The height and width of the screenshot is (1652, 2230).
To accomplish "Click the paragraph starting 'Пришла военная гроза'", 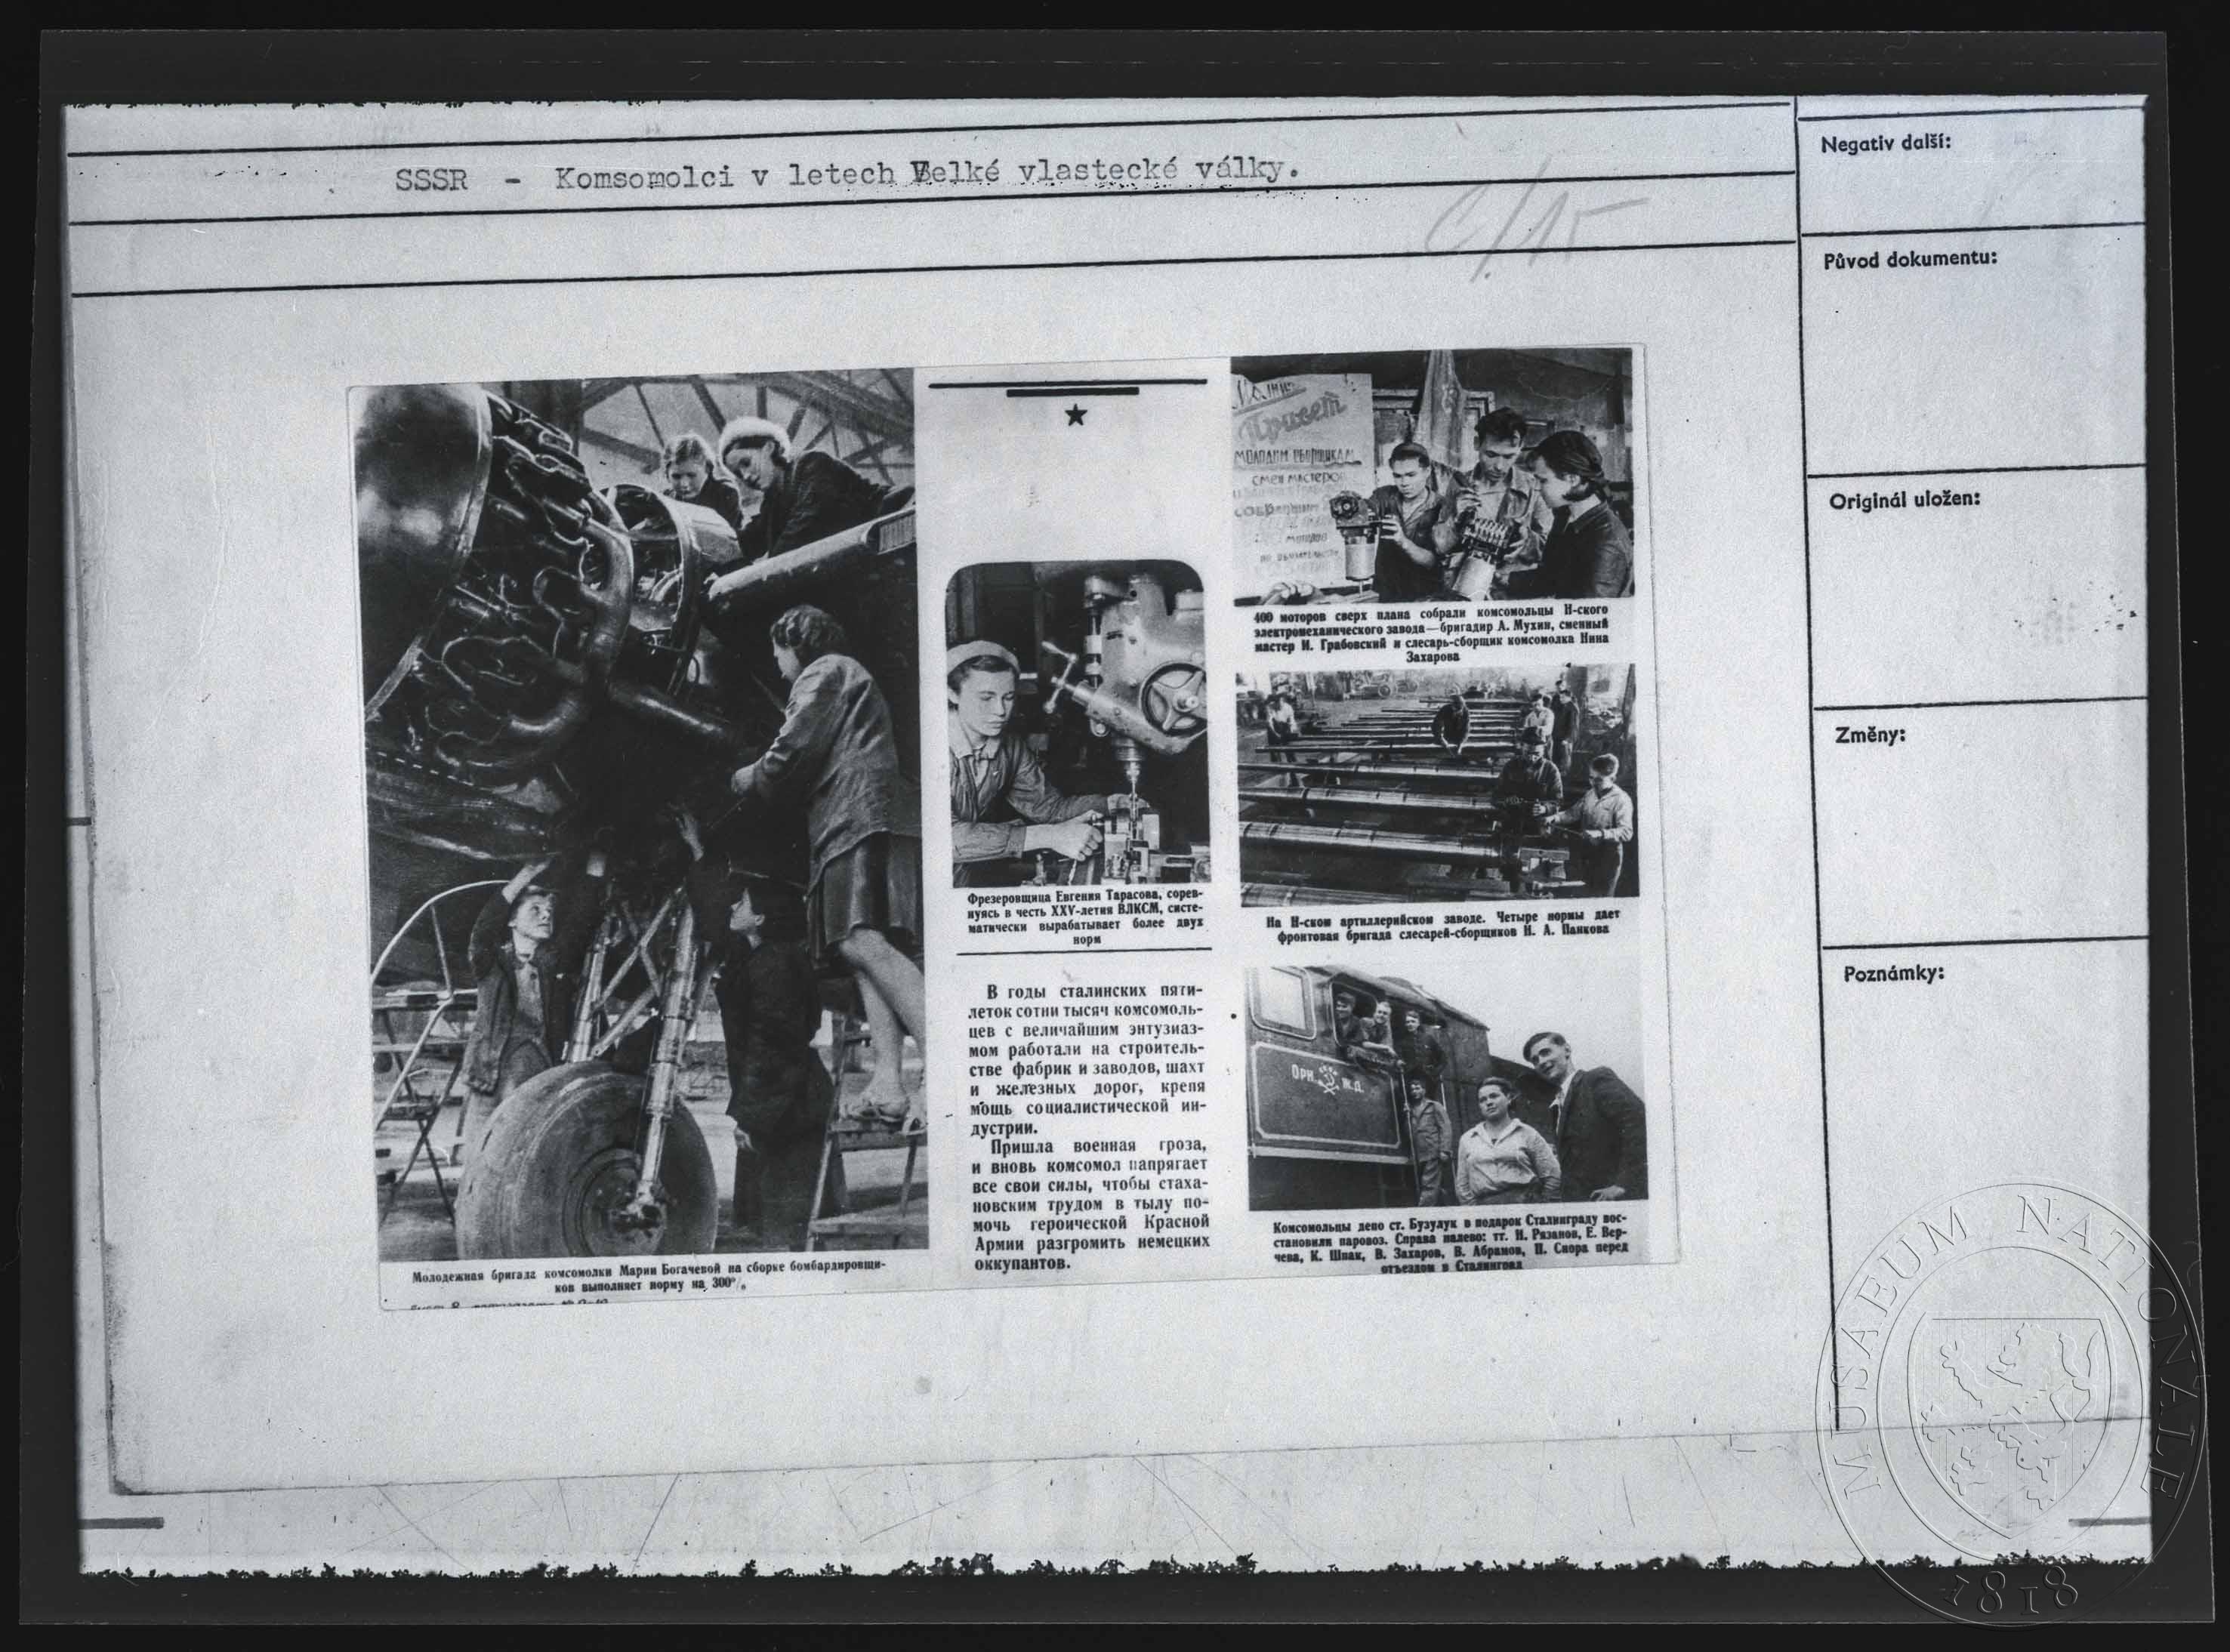I will click(1091, 1204).
